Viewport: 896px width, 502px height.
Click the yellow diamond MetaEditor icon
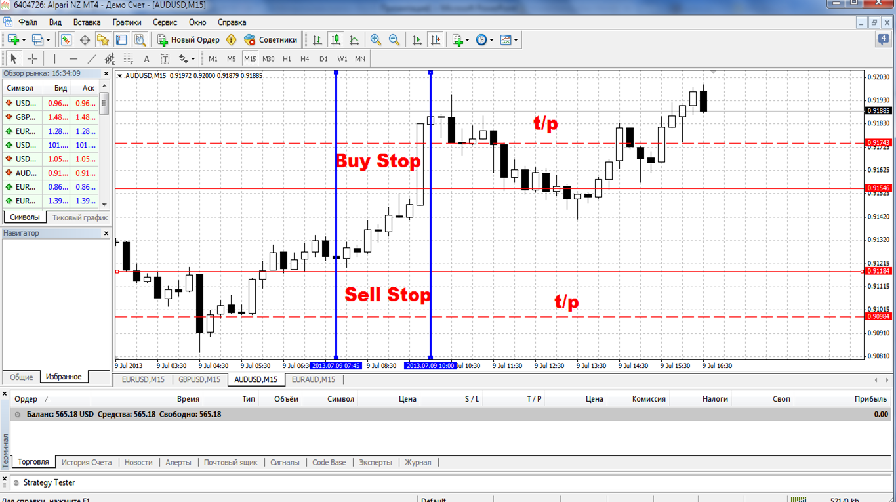[x=231, y=40]
